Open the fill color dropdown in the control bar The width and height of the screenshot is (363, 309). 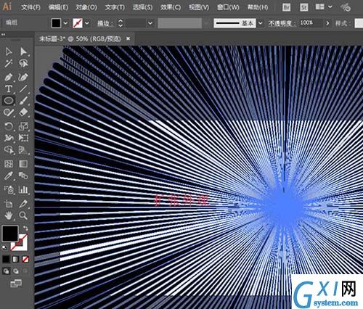(x=65, y=23)
